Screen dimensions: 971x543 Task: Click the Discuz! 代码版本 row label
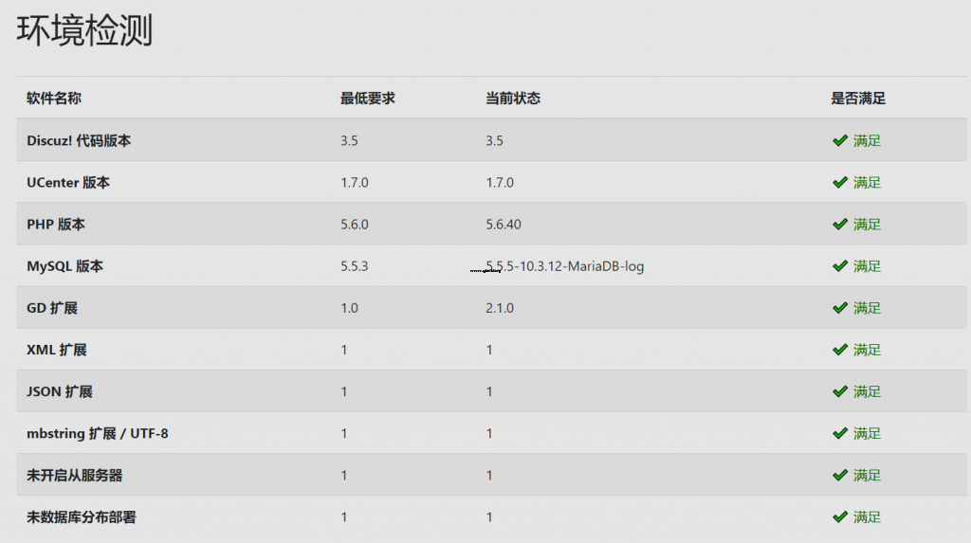(x=79, y=140)
